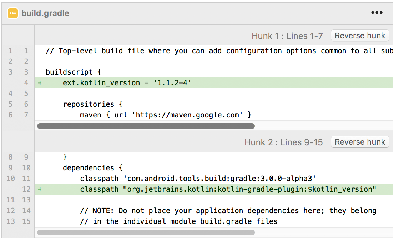The image size is (394, 240).
Task: Click the build.gradle file name header
Action: [x=45, y=14]
